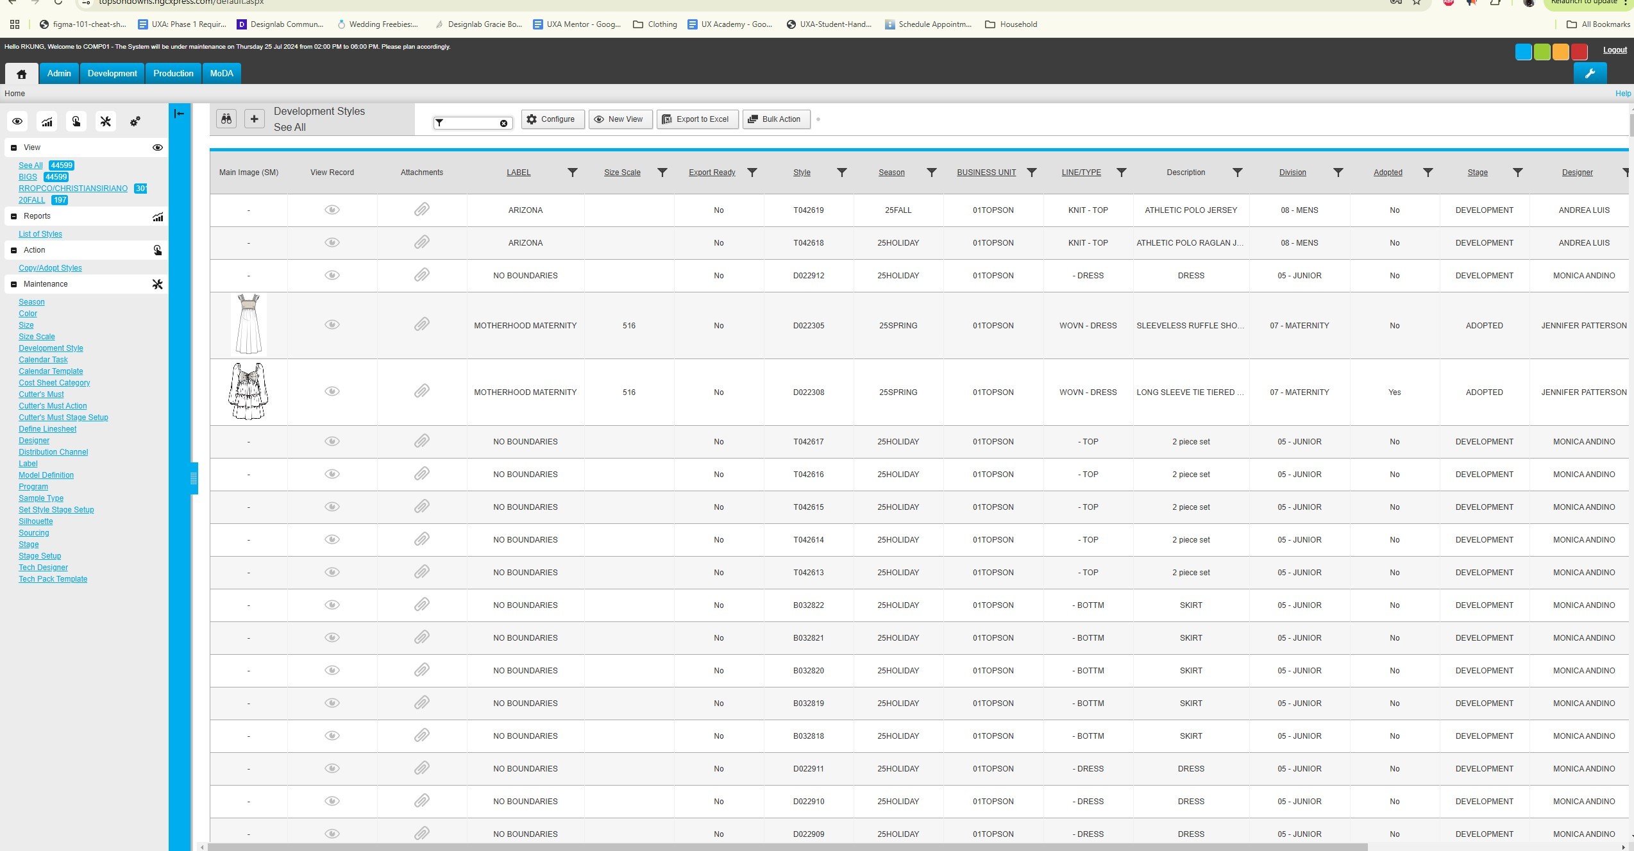
Task: Open the LABEL column filter
Action: coord(572,173)
